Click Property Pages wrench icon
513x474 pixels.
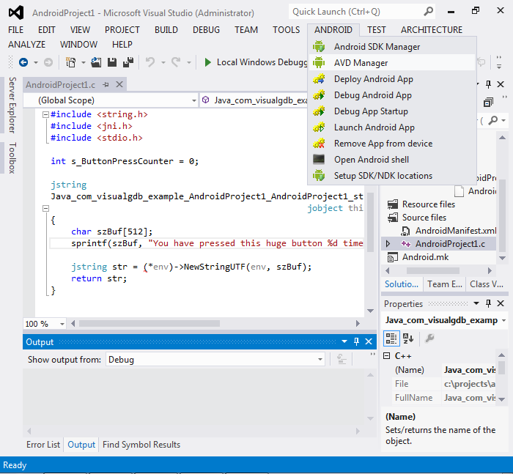pos(429,338)
